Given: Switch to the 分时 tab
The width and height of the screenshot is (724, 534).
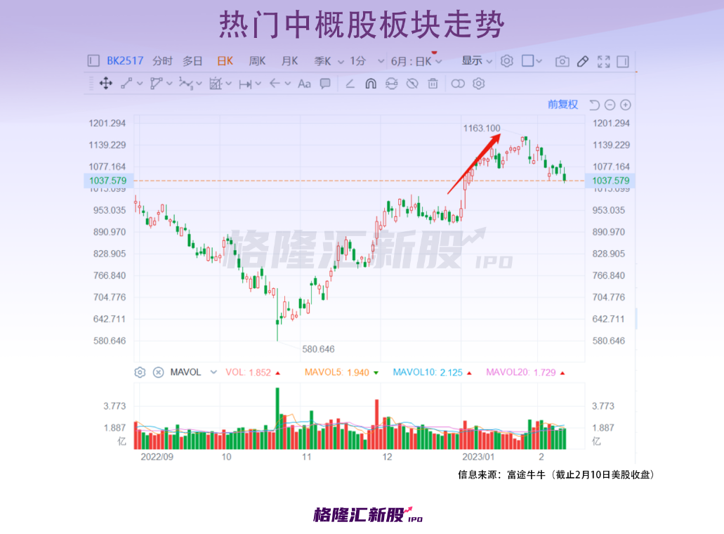Looking at the screenshot, I should tap(162, 61).
